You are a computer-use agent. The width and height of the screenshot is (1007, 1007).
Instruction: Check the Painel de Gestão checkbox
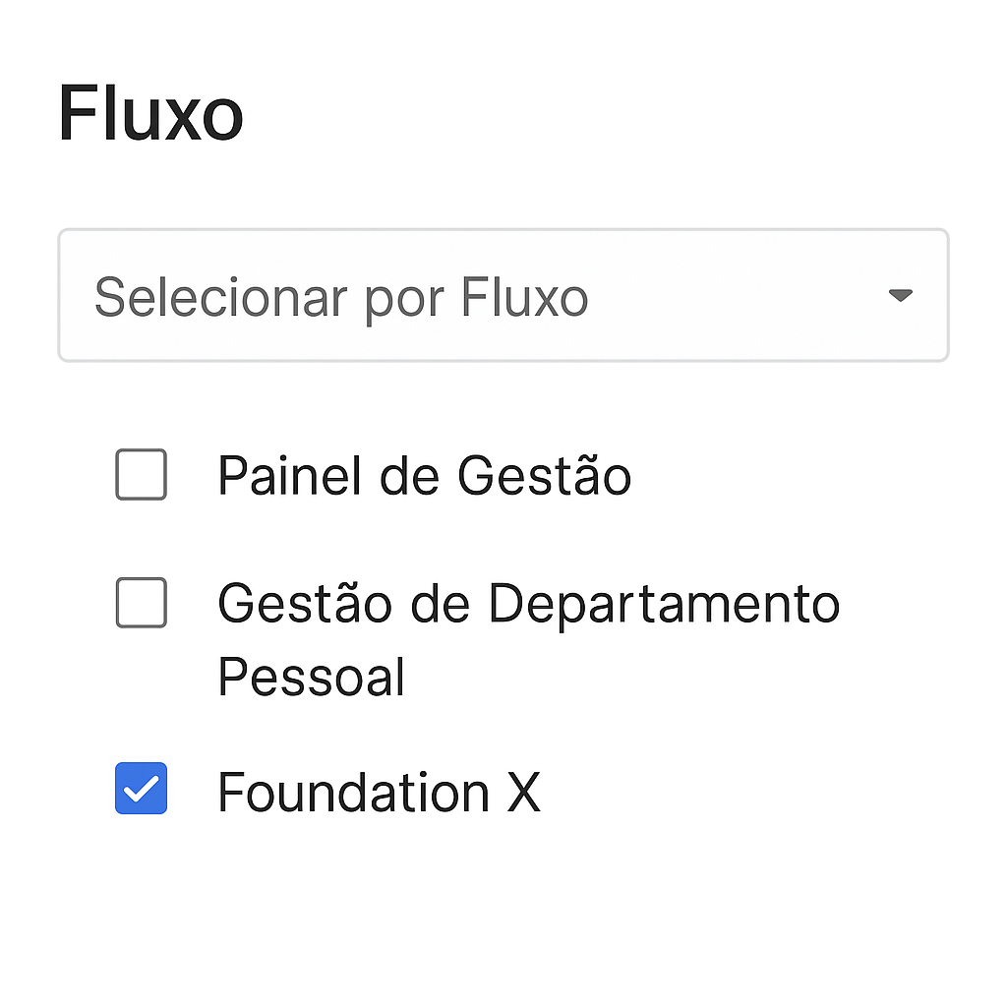(x=142, y=475)
